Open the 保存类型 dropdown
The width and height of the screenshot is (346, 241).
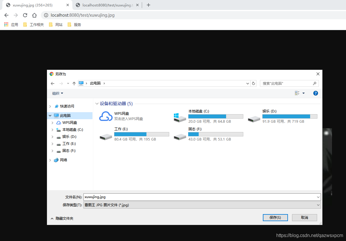tap(202, 205)
